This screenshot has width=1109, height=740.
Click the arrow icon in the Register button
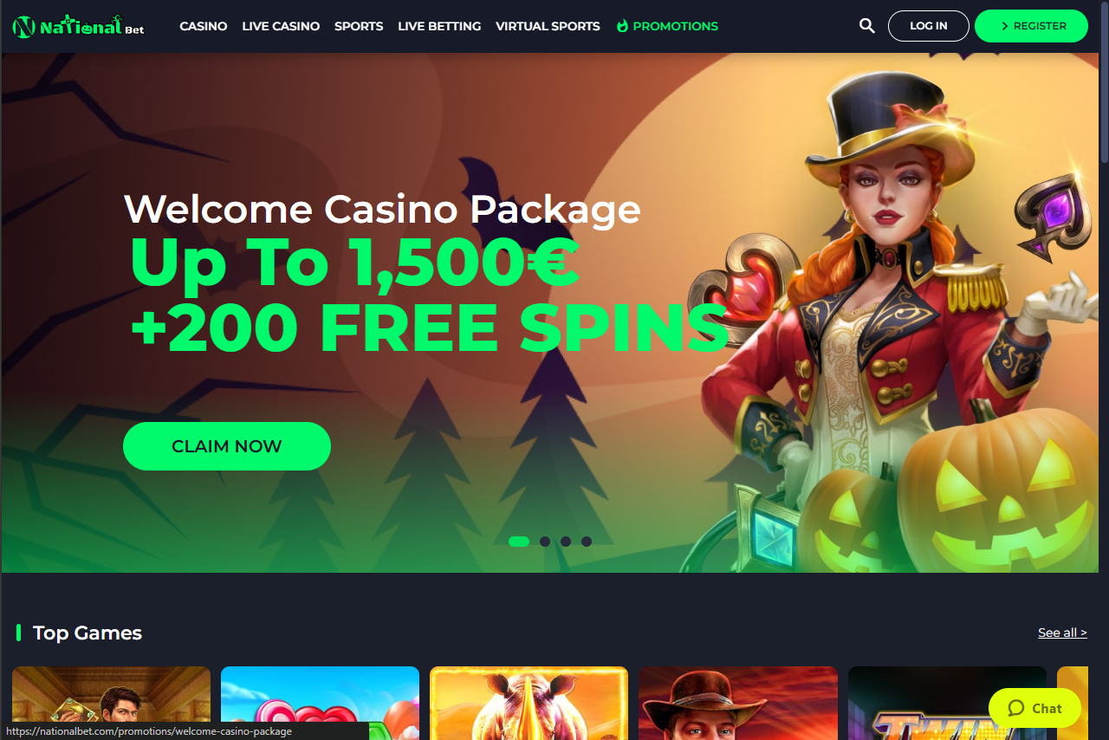click(1005, 26)
